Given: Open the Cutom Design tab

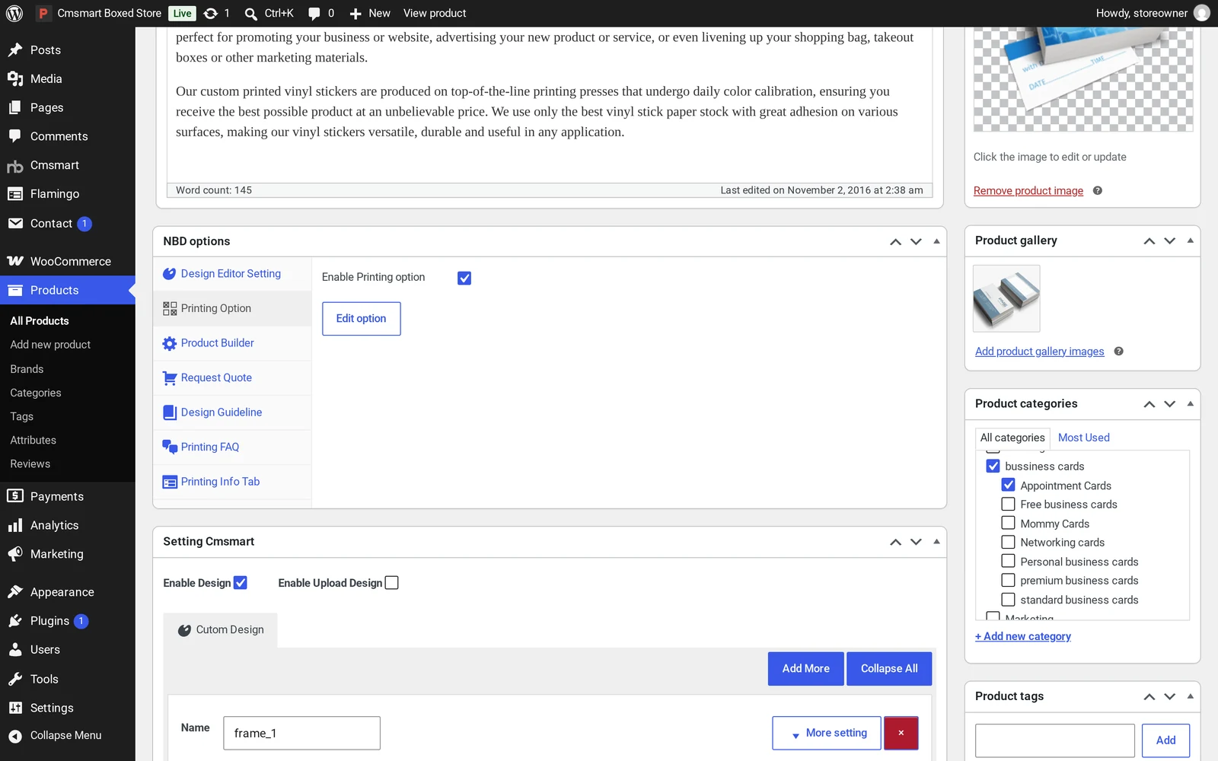Looking at the screenshot, I should 221,630.
